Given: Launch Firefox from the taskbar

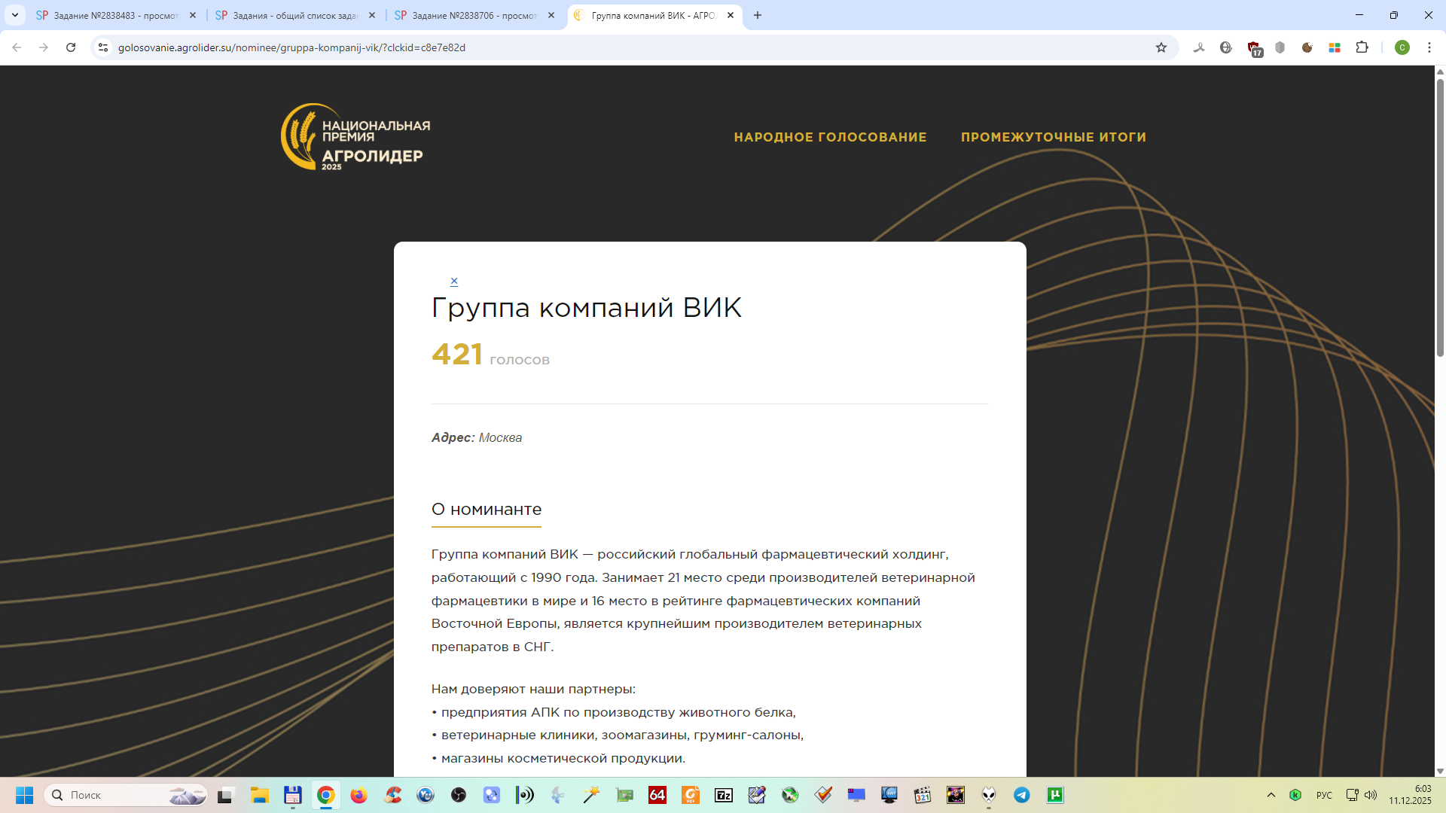Looking at the screenshot, I should point(358,795).
